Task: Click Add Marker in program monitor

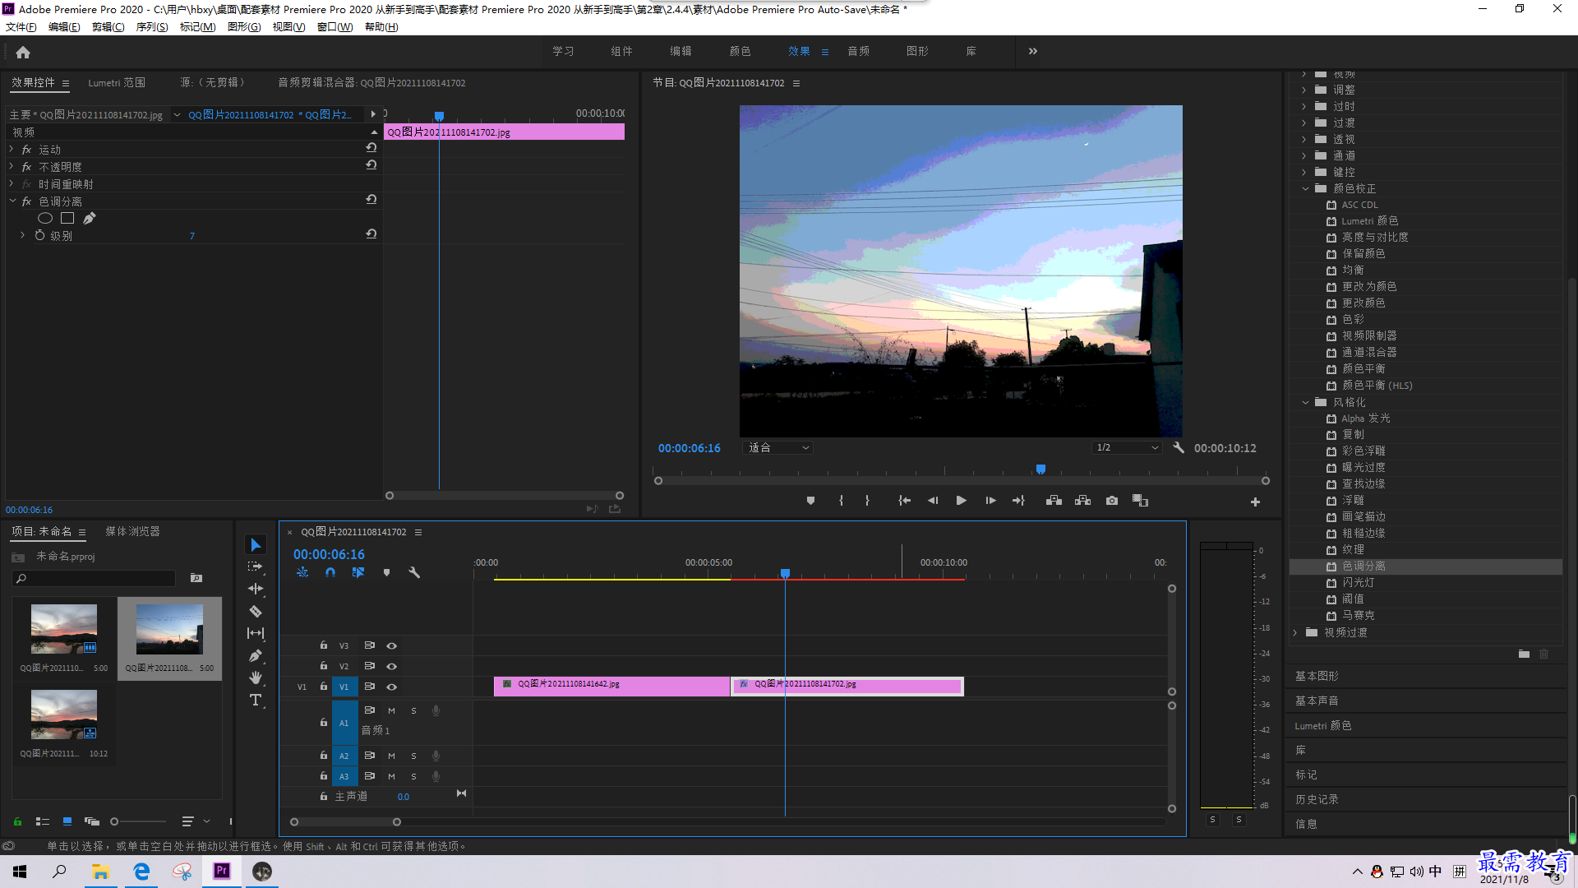Action: click(x=810, y=501)
